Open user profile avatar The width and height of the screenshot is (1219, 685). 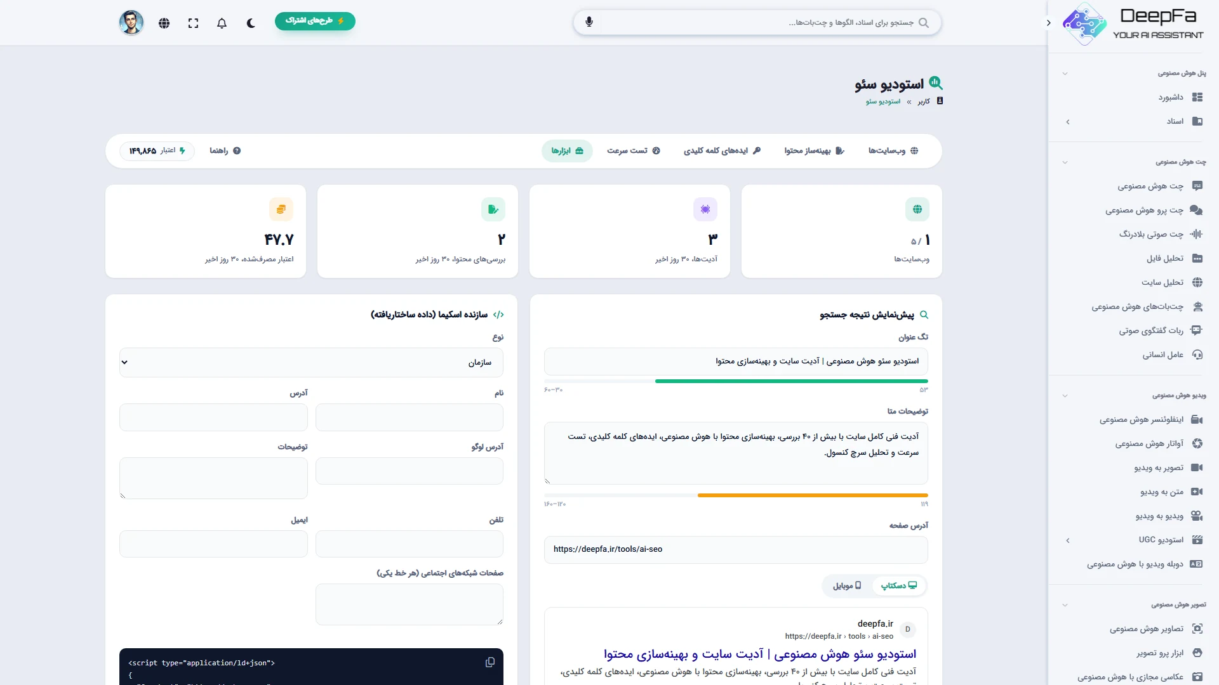(x=131, y=23)
